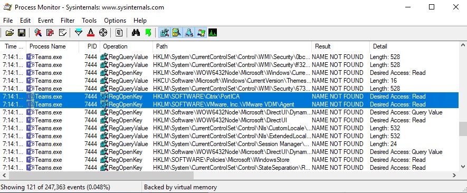Image resolution: width=467 pixels, height=193 pixels.
Task: Open the Filter dialog via the funnel icon
Action: point(79,33)
